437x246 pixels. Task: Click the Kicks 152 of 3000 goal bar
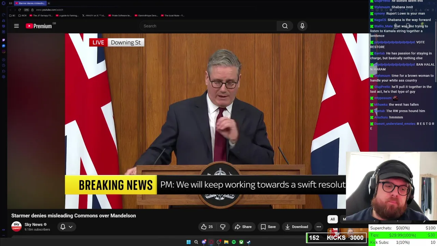(x=336, y=238)
